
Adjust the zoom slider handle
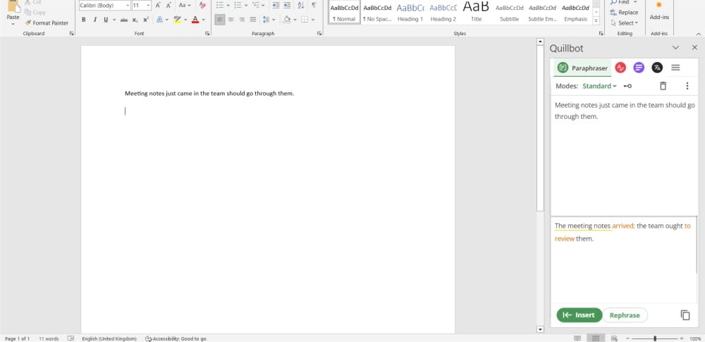pos(655,338)
